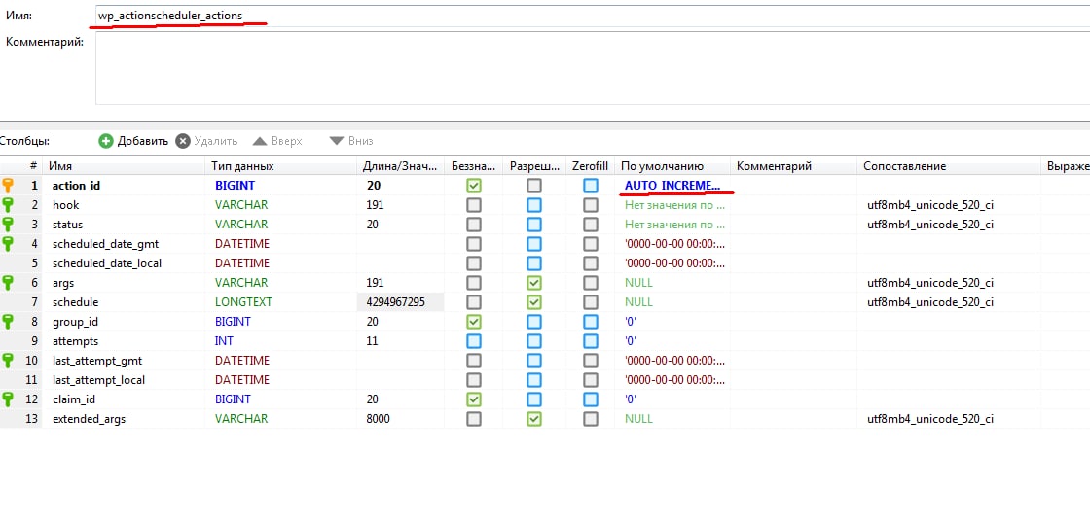Screen dimensions: 1090x521
Task: Toggle Unsigned checkbox for group_id
Action: click(x=473, y=322)
